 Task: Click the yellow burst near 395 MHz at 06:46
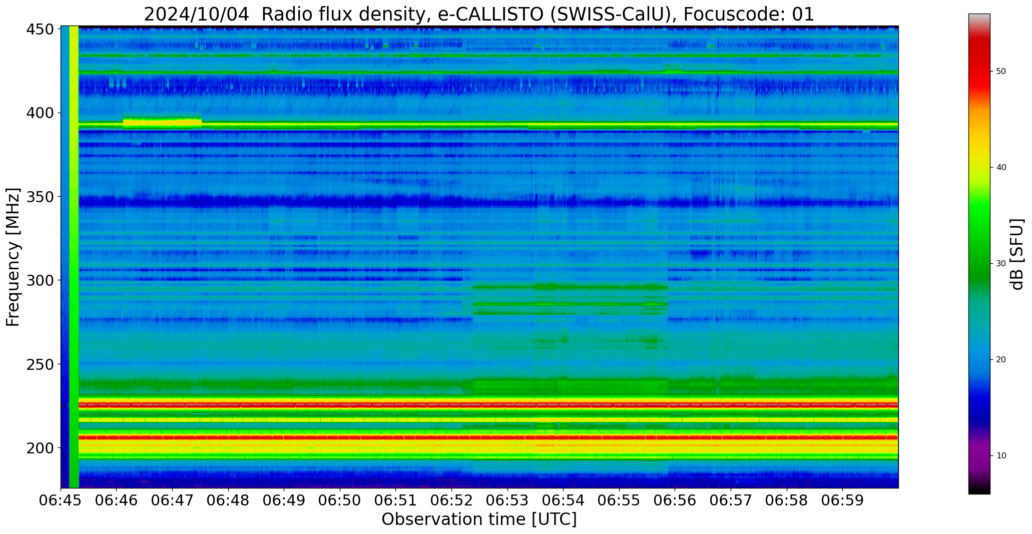162,122
